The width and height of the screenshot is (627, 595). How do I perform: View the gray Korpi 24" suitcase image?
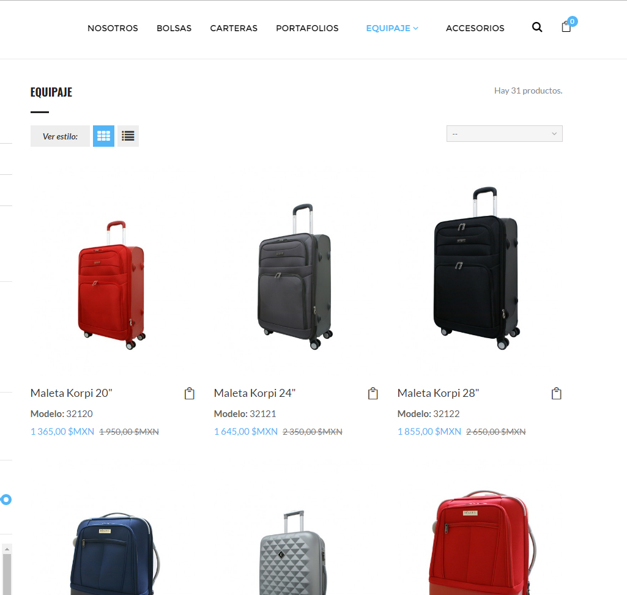click(x=295, y=276)
